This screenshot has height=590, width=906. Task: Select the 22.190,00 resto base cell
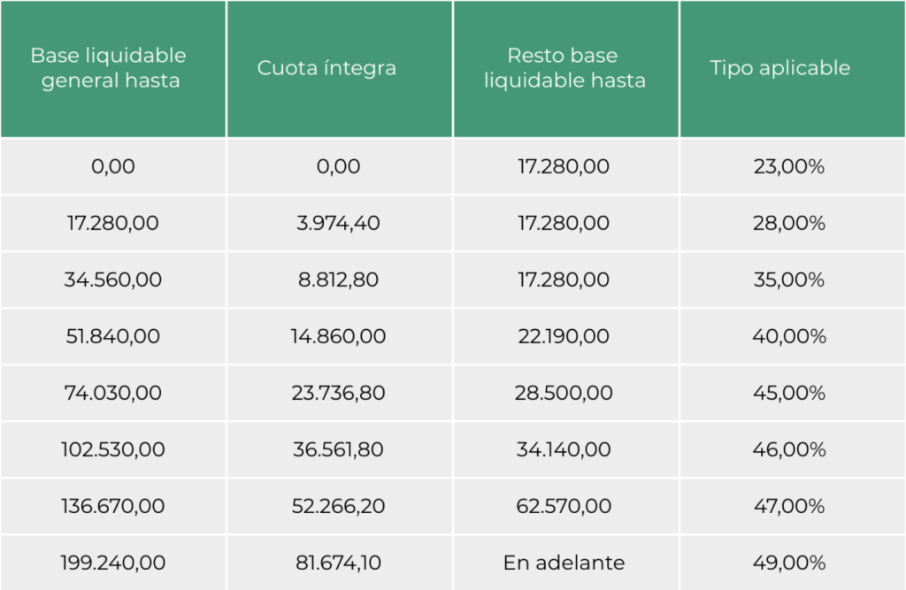(x=565, y=336)
